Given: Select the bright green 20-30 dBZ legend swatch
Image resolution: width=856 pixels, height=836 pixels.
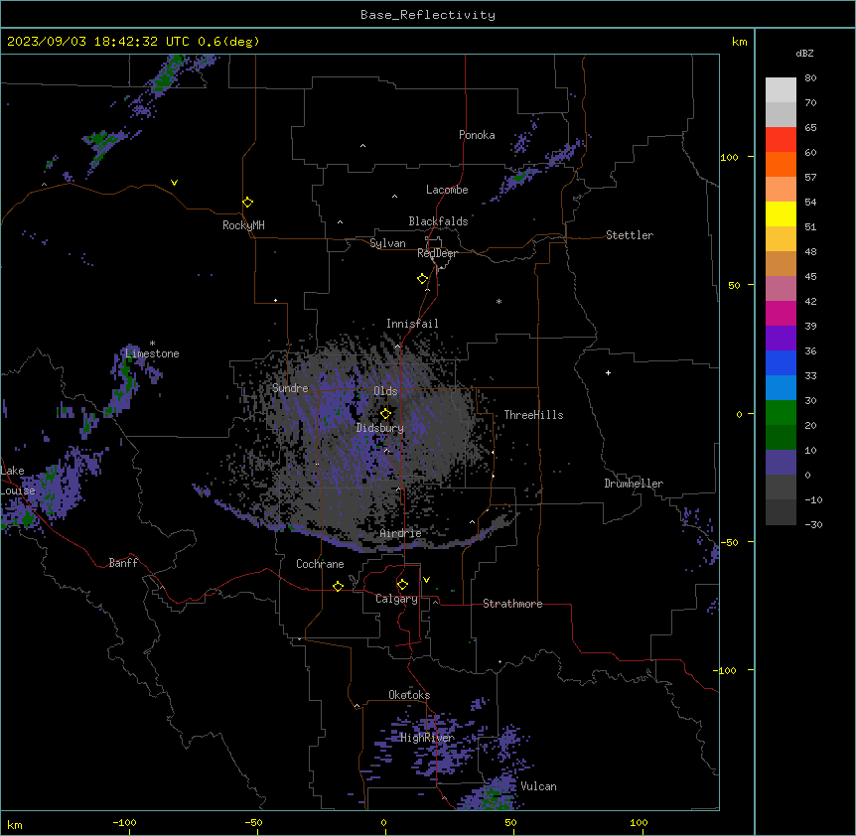Looking at the screenshot, I should pos(781,413).
